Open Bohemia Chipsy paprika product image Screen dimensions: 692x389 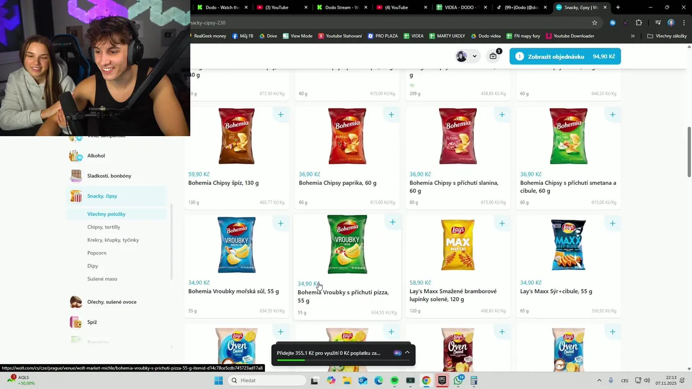pos(347,136)
